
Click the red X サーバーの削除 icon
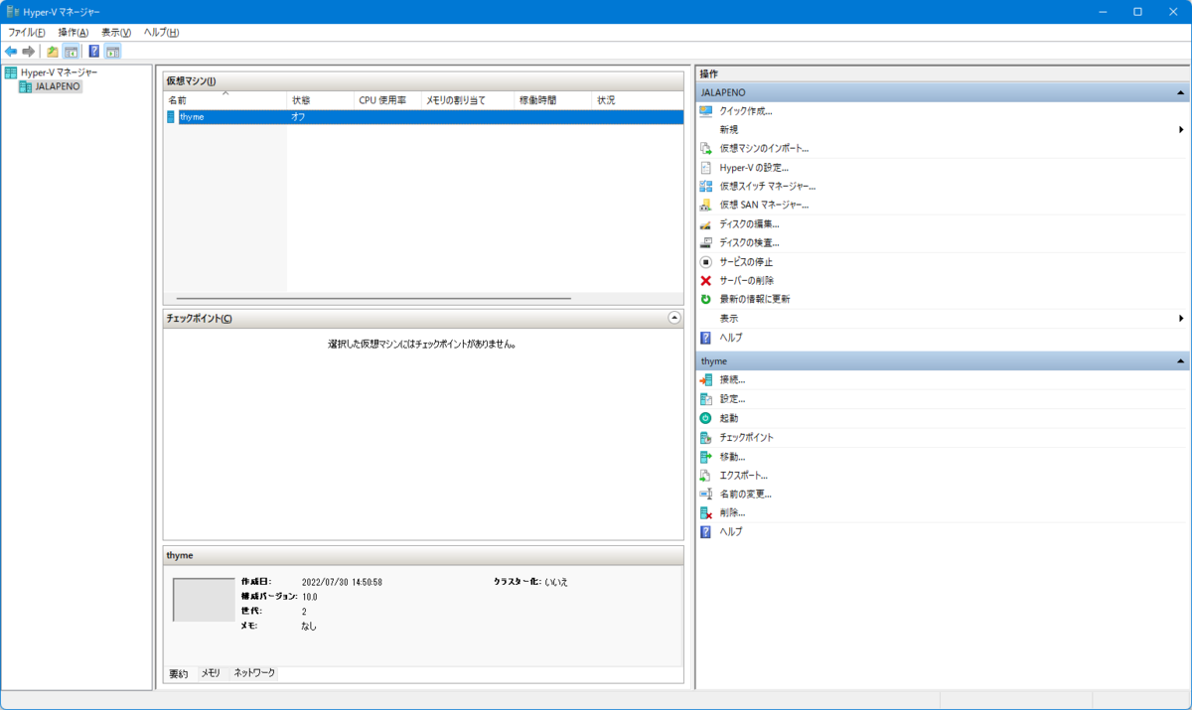(x=706, y=280)
